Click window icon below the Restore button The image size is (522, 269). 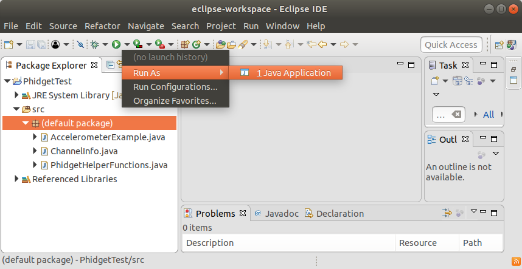(513, 80)
